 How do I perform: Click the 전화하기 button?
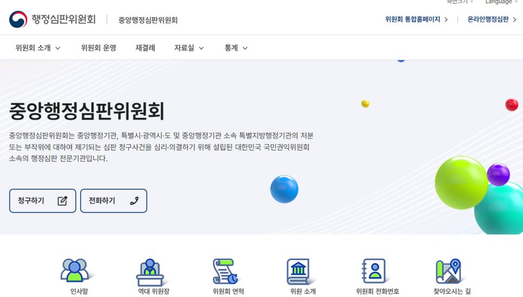113,201
